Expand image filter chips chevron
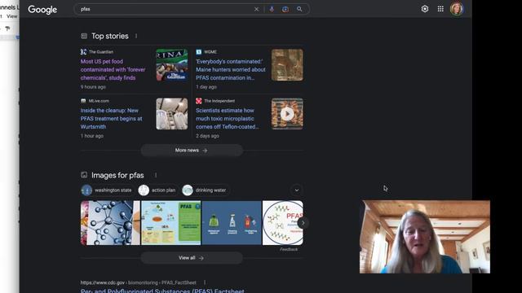The width and height of the screenshot is (522, 293). [x=297, y=190]
